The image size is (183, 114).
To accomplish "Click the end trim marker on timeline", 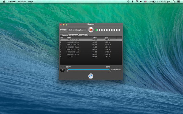I will click(110, 70).
